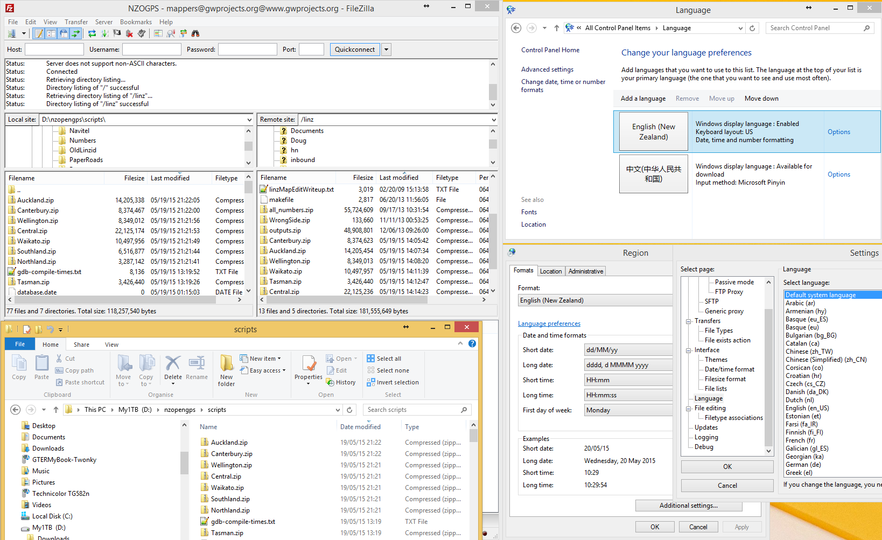
Task: Click FileZilla refresh file lists icon
Action: coord(92,33)
